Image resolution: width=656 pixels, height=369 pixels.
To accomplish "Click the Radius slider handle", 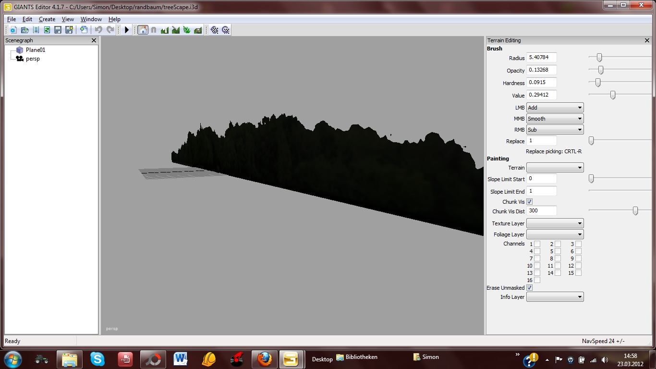I will coord(599,58).
